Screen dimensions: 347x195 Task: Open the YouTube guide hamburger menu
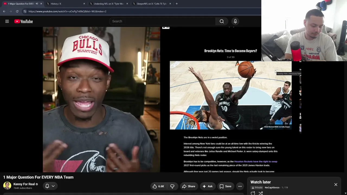click(x=7, y=21)
